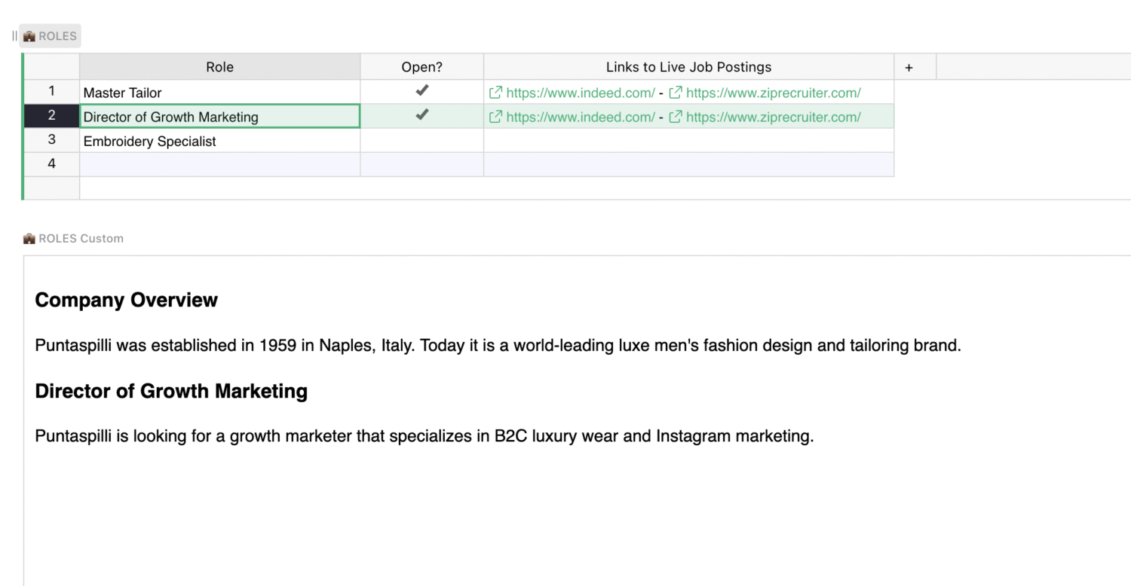
Task: Click external-link icon before Master Tailor ziprecruiter URL
Action: click(676, 93)
